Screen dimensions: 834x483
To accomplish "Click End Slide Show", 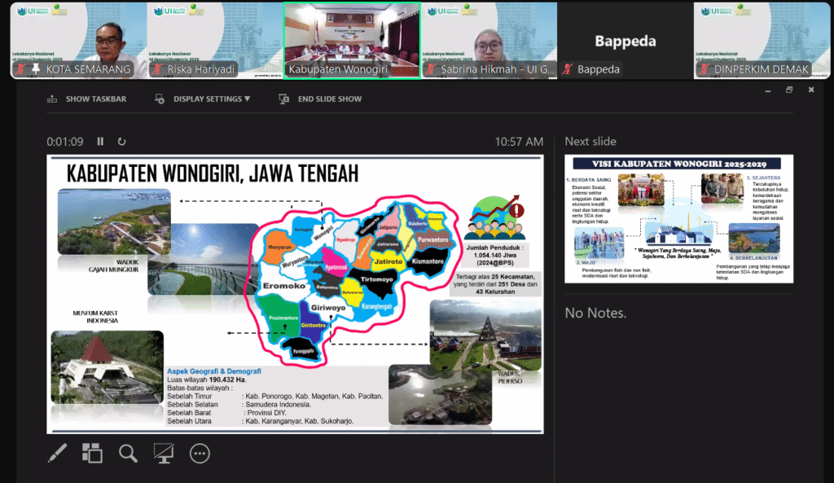I will pos(321,99).
